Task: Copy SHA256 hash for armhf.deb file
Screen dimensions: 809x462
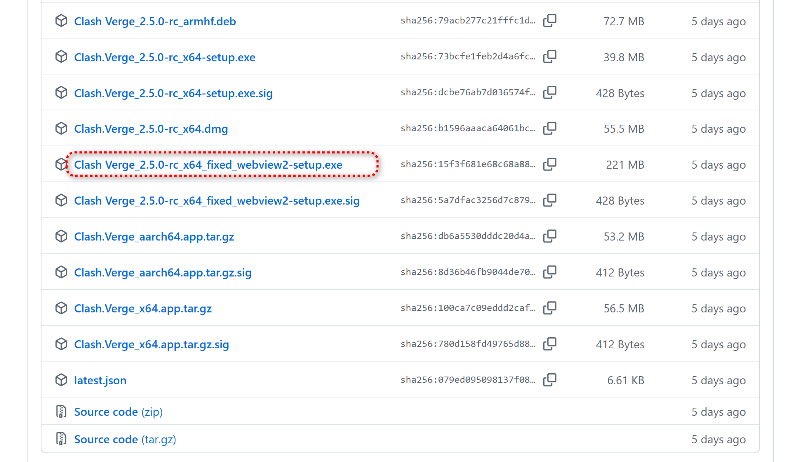Action: coord(549,21)
